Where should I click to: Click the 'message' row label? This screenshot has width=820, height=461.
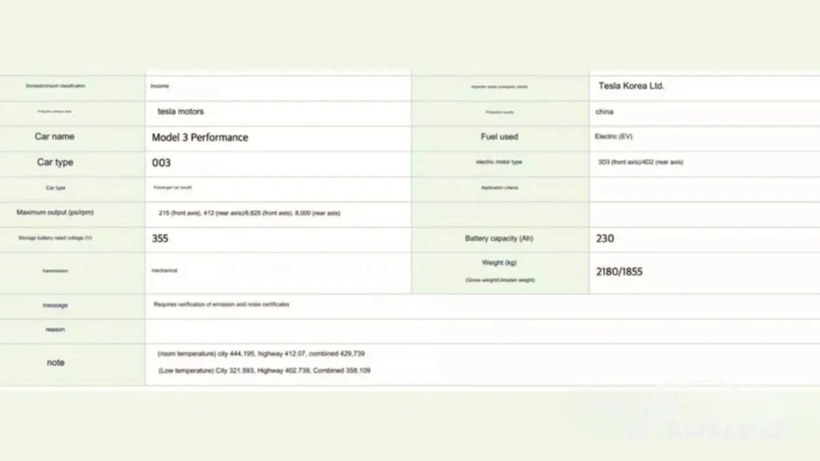pyautogui.click(x=55, y=306)
